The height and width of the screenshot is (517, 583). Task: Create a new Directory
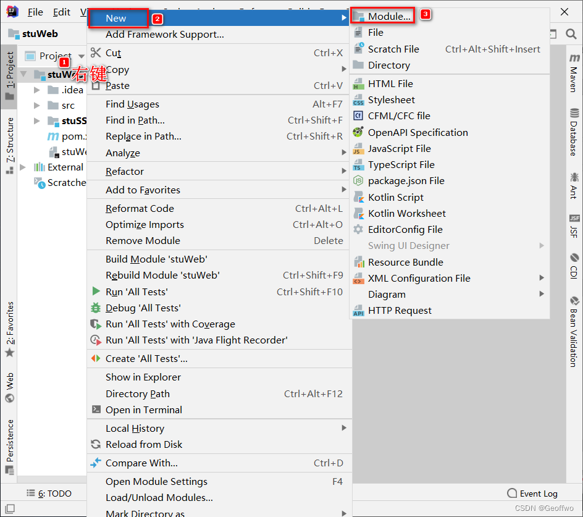(450, 65)
